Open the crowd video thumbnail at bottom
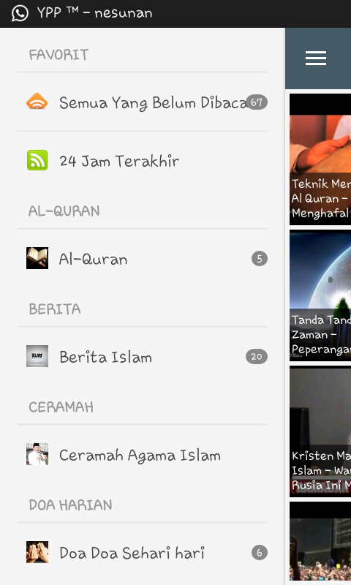 [320, 541]
